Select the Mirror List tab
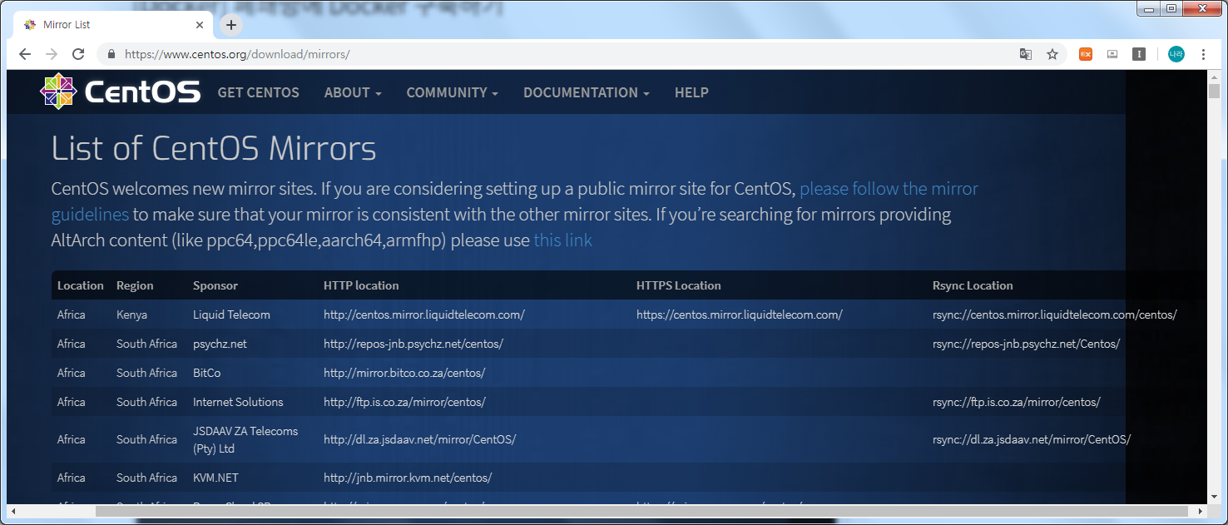 (115, 25)
